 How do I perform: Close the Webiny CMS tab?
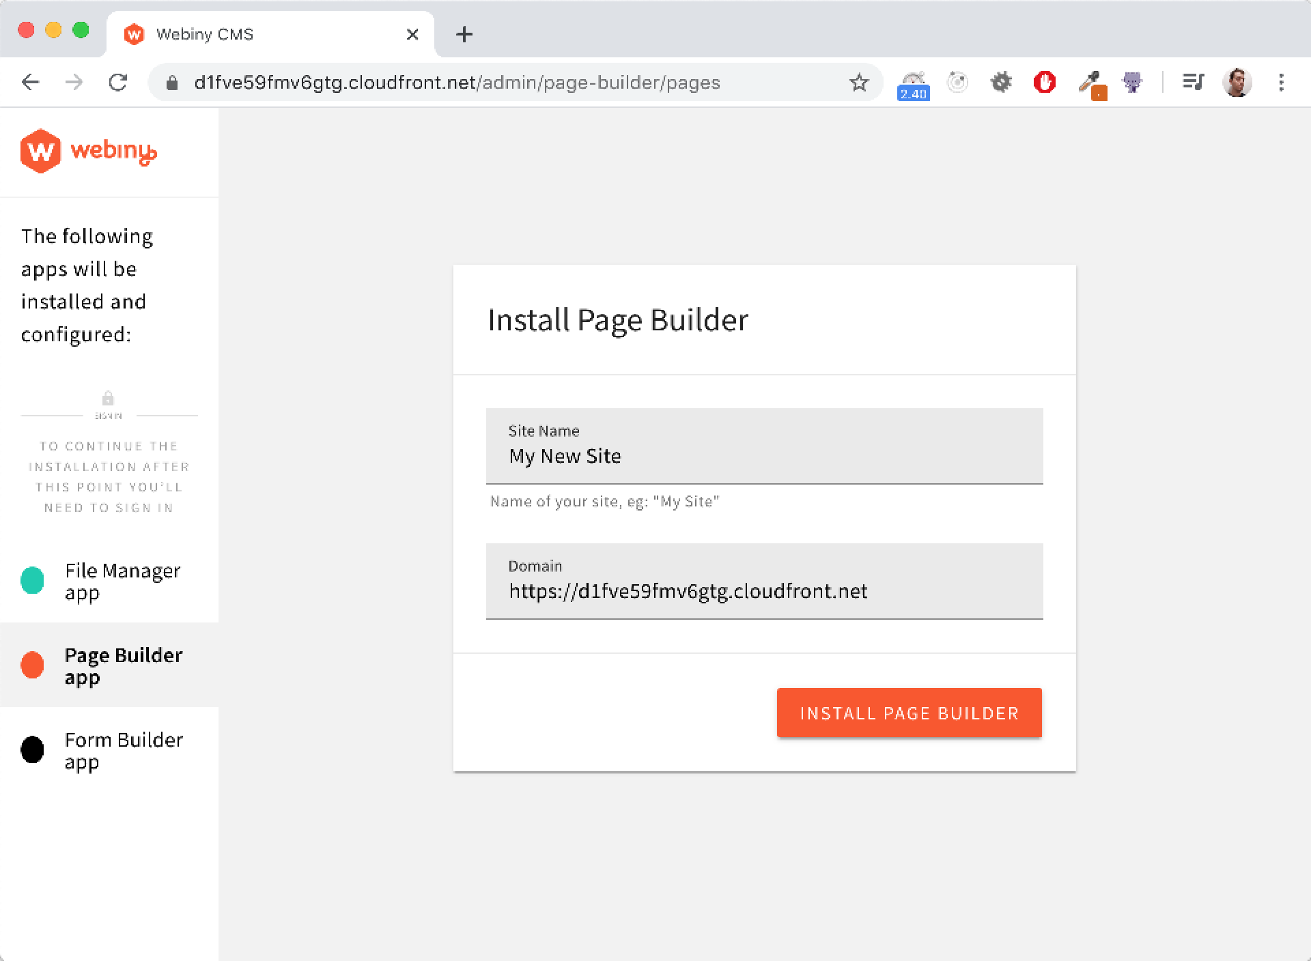tap(412, 34)
